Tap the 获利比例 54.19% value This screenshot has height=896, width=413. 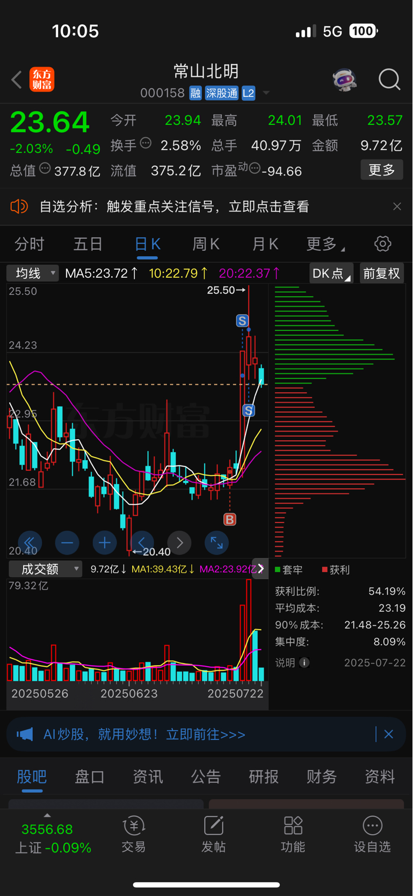[387, 591]
